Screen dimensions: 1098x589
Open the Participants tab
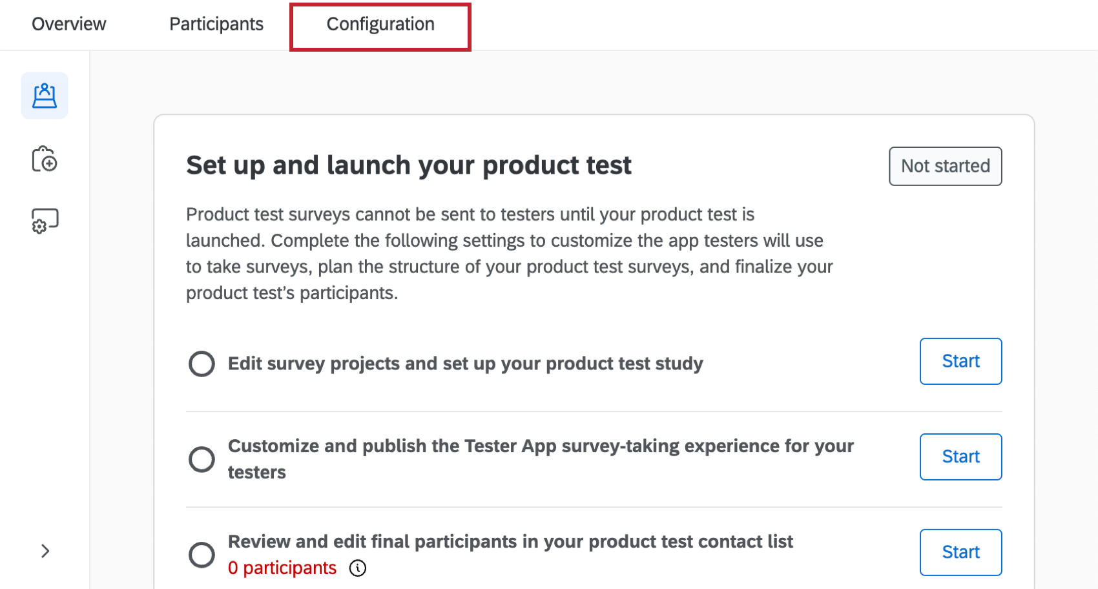coord(216,24)
